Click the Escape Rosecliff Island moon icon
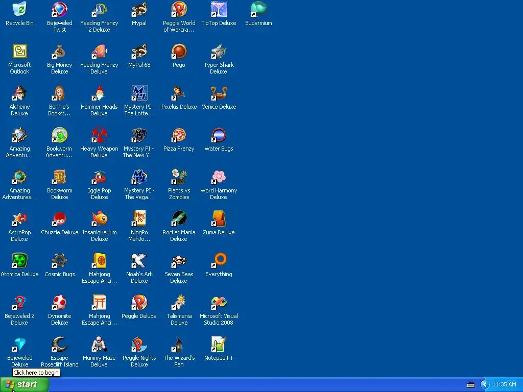Viewport: 523px width, 392px height. click(59, 344)
